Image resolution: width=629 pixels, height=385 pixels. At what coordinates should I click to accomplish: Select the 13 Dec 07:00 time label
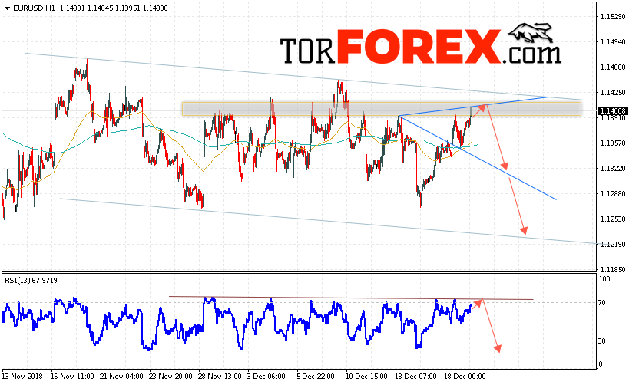pyautogui.click(x=416, y=377)
